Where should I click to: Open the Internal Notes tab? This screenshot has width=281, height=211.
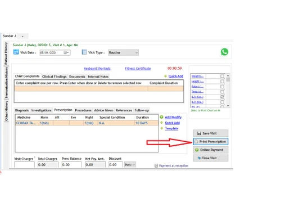(98, 77)
